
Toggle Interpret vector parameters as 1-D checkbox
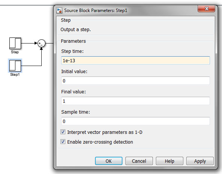[x=63, y=132]
